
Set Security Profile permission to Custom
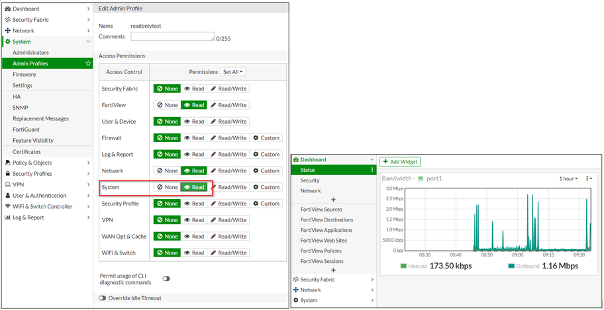coord(266,204)
